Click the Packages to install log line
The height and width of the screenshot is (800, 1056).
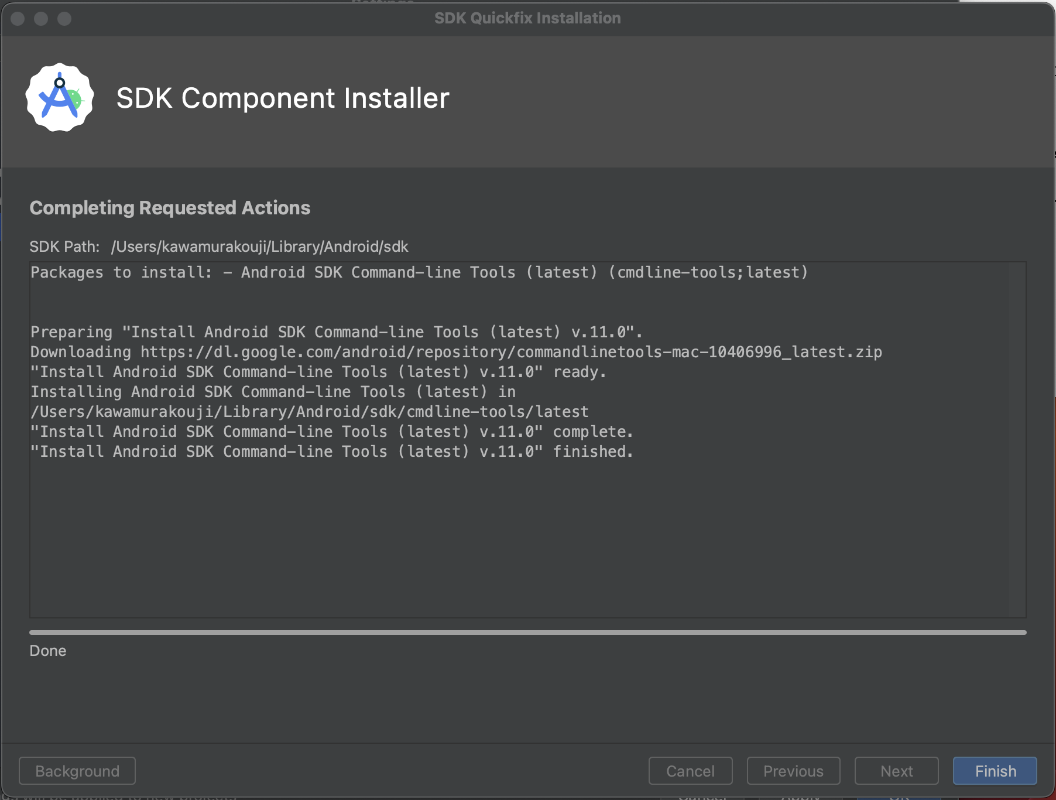click(x=419, y=272)
